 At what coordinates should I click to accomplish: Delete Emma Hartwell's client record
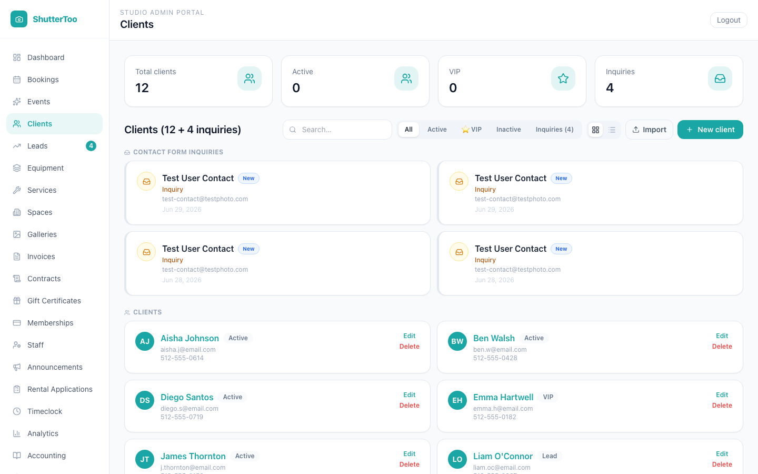tap(722, 406)
